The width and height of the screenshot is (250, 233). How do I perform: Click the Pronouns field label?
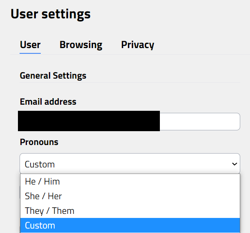[39, 142]
